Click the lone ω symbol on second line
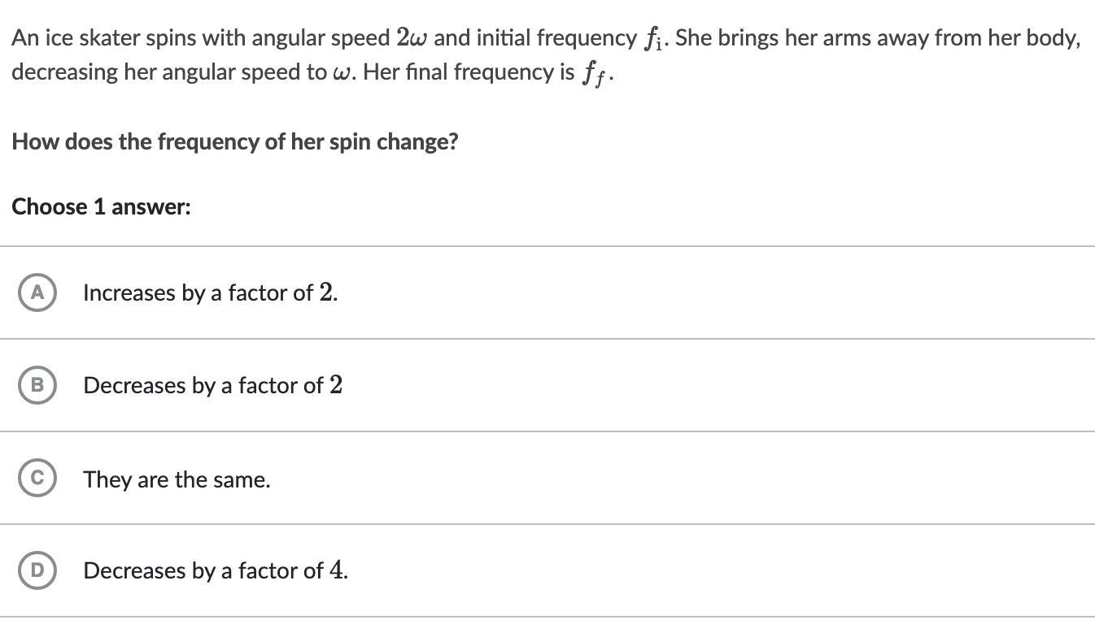This screenshot has height=624, width=1095. pos(342,72)
